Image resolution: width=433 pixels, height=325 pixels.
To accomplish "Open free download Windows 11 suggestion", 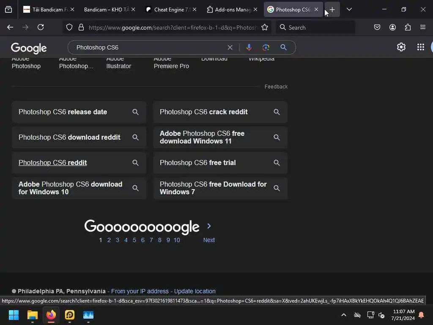I will pos(220,138).
